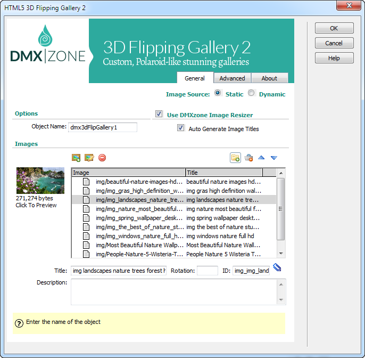Click file icon of beautiful-nature-images row
The image size is (365, 358).
pos(86,182)
